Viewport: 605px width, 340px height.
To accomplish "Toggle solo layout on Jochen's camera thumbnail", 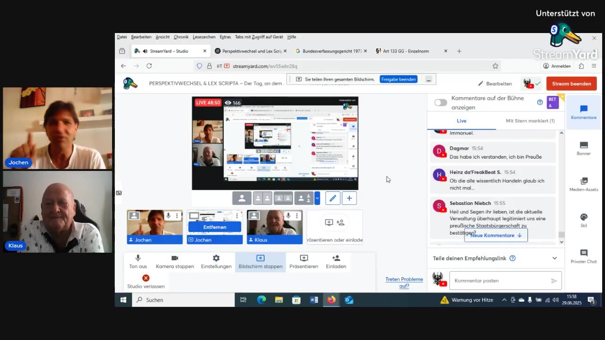I will tap(134, 216).
